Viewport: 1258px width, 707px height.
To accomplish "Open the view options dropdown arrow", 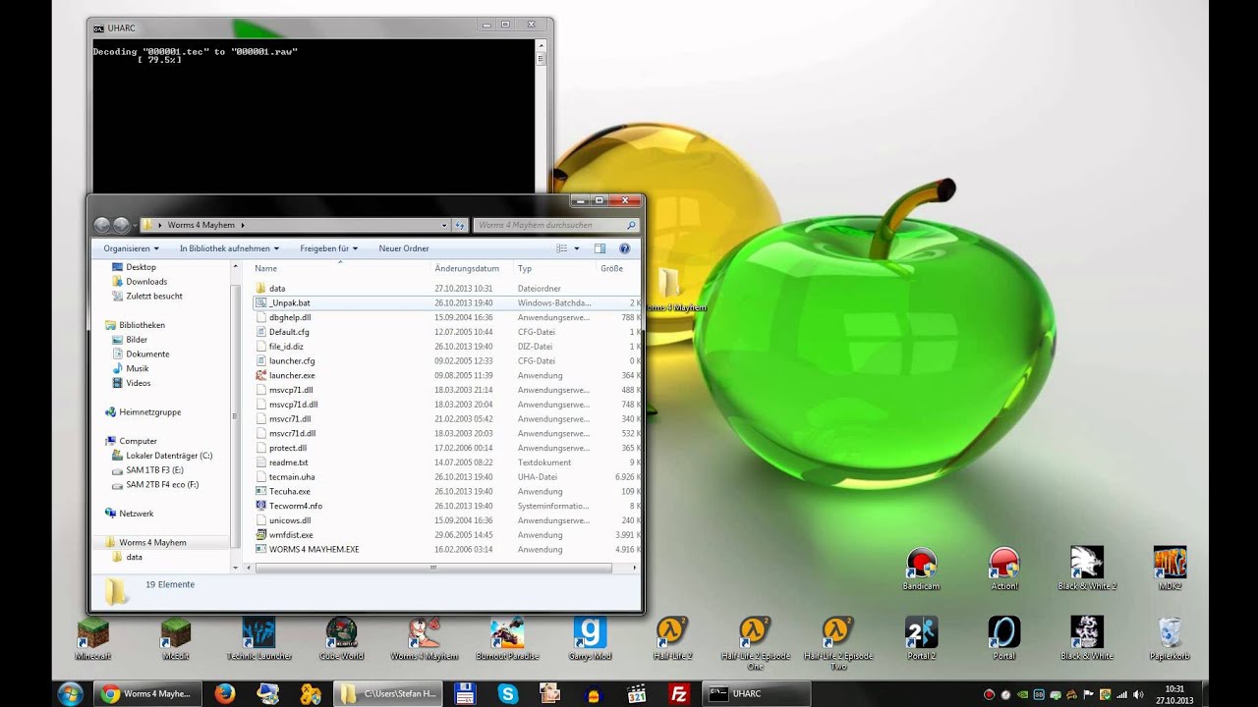I will (577, 248).
